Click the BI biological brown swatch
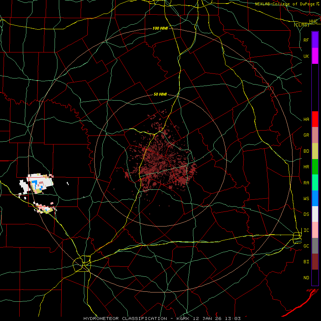Viewport: 321px width, 321px height. coord(315,262)
